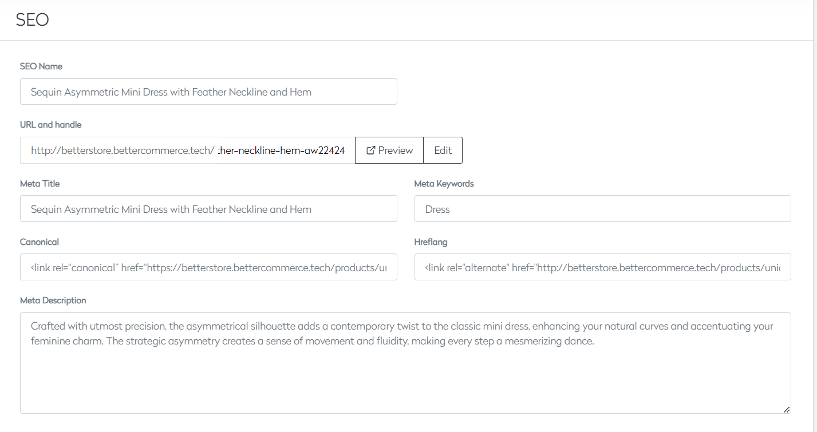Click the SEO section heading
This screenshot has width=817, height=432.
pyautogui.click(x=33, y=20)
